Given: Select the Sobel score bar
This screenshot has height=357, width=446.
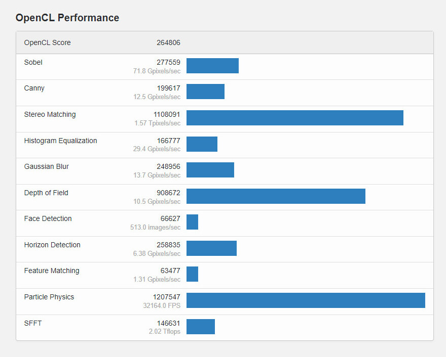Looking at the screenshot, I should pos(212,66).
